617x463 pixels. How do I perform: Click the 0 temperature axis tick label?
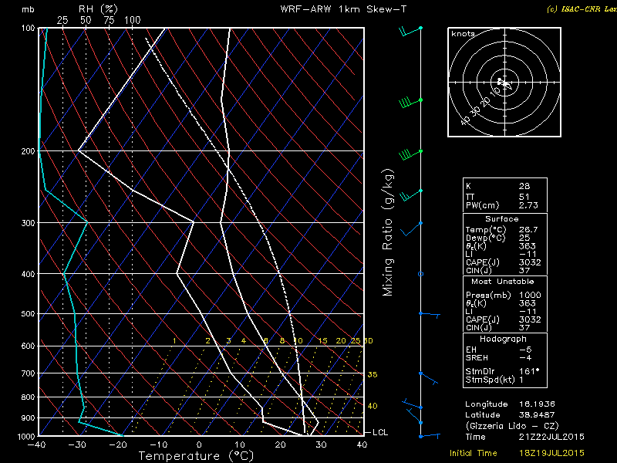199,445
